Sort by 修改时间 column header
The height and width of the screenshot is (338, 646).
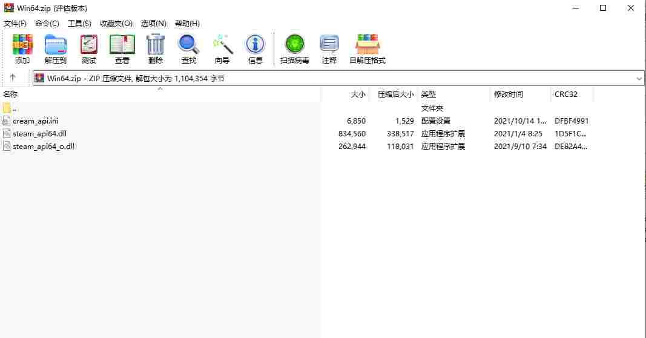click(509, 94)
